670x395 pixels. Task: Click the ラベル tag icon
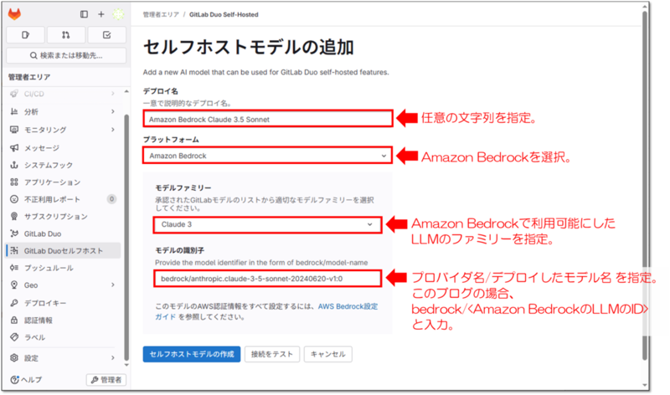[14, 337]
